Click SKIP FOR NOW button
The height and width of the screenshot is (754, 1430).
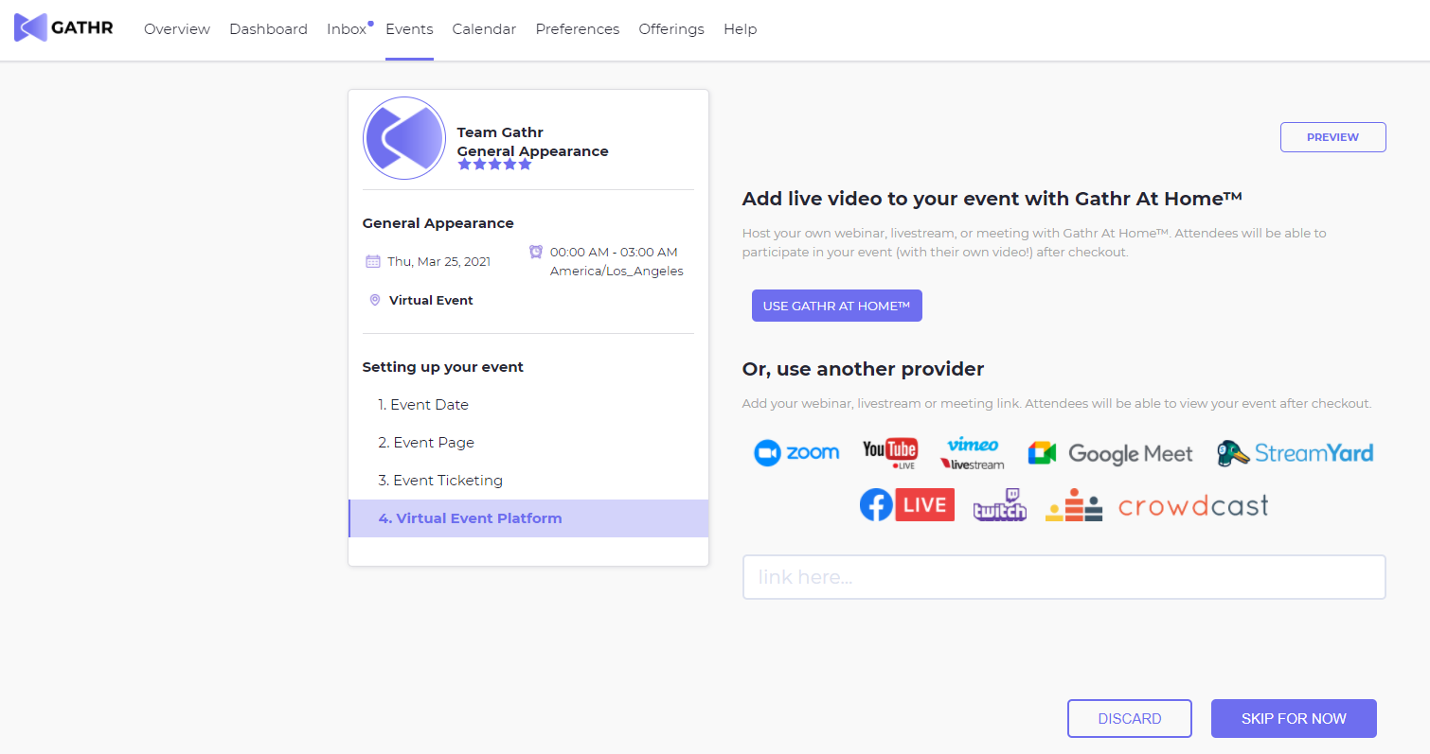[1294, 719]
